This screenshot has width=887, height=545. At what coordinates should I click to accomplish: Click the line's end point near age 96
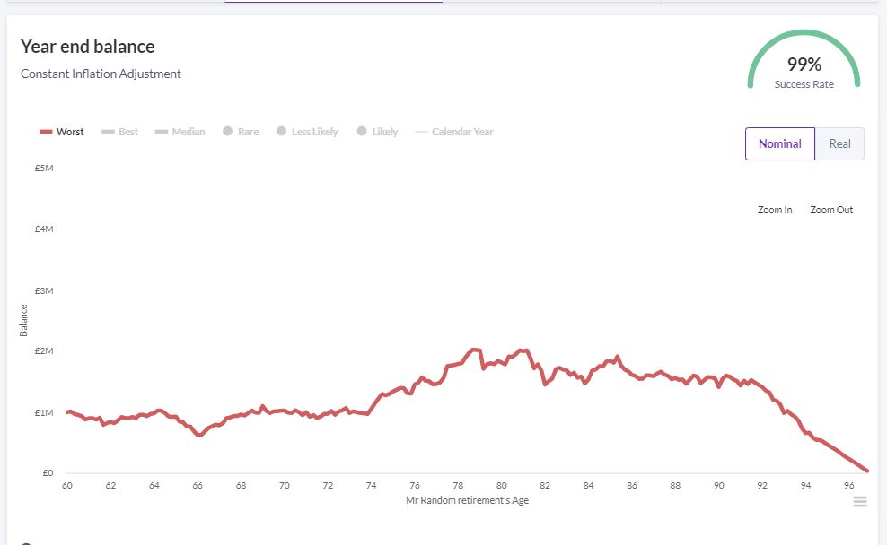pyautogui.click(x=866, y=471)
